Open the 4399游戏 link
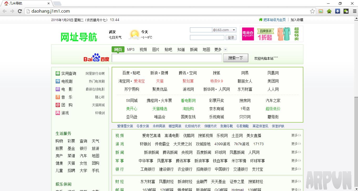This screenshot has height=191, width=358. (222, 144)
